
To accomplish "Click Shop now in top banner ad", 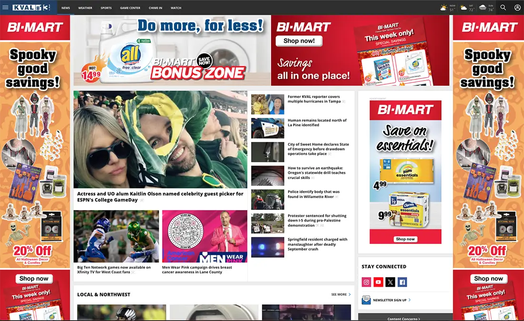I will pos(299,41).
